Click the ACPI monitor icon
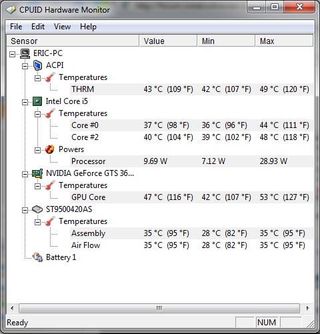Viewport: 320px width, 334px height. (37, 65)
